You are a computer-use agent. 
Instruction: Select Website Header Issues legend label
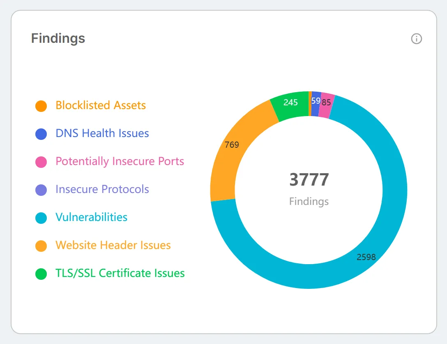(113, 245)
